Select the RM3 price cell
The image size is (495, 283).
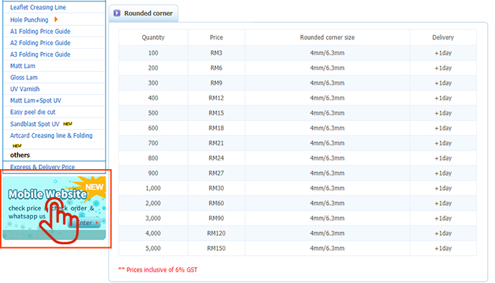tap(216, 53)
